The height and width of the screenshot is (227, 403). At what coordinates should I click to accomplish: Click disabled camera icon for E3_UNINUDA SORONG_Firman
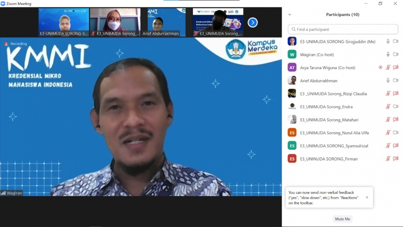[395, 158]
